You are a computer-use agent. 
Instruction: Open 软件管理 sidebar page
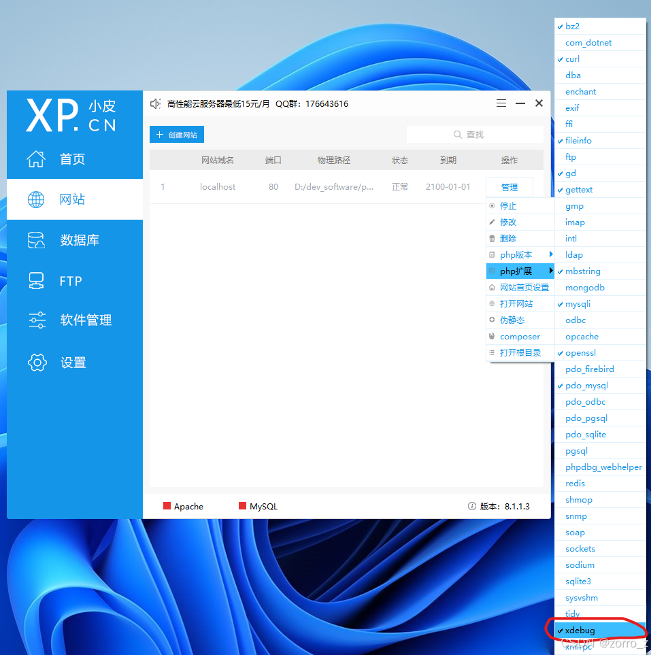pos(75,320)
